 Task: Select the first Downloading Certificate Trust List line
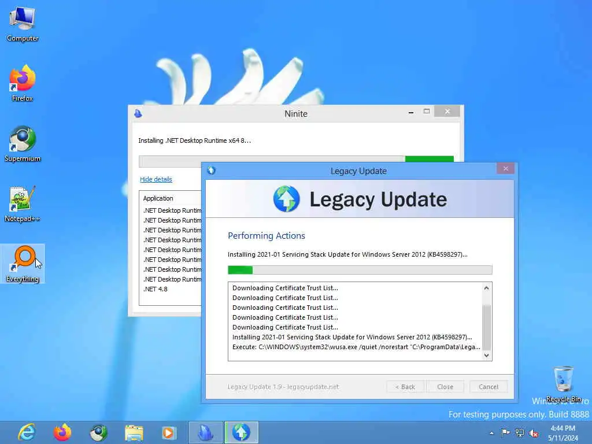285,288
